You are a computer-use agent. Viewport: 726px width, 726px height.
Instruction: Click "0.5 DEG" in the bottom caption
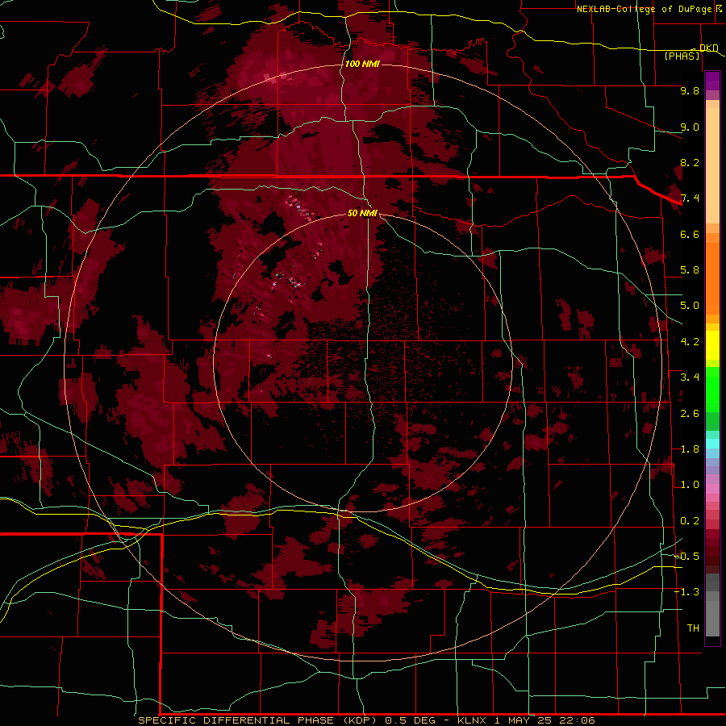(411, 720)
